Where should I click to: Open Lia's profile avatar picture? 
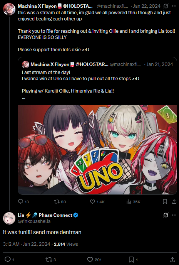(9, 218)
